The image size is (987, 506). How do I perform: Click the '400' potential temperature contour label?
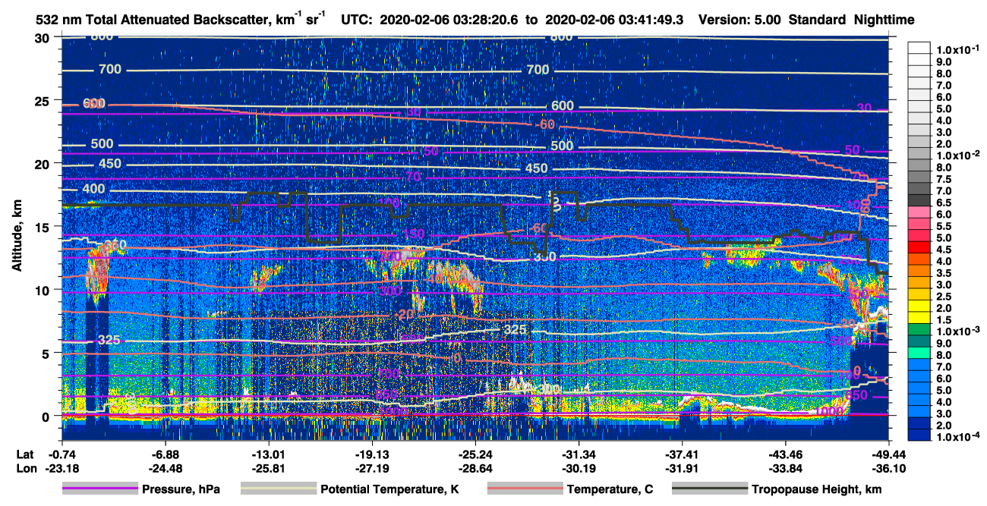pos(94,189)
